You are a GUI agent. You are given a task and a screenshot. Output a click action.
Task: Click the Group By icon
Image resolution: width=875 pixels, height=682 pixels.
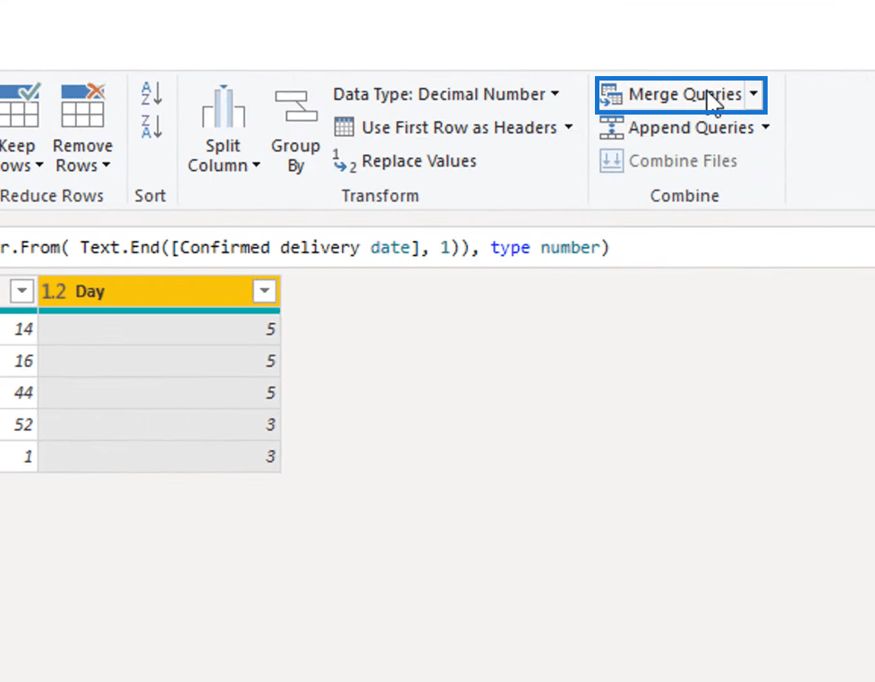tap(296, 106)
